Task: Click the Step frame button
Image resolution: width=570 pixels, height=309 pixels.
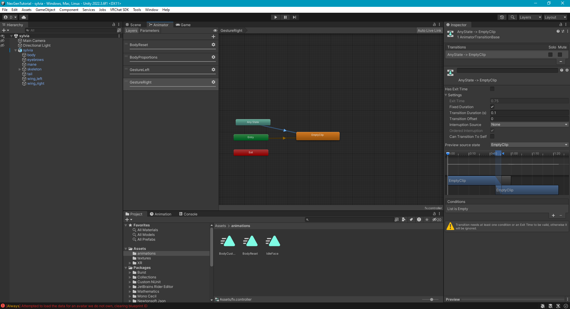Action: [294, 17]
